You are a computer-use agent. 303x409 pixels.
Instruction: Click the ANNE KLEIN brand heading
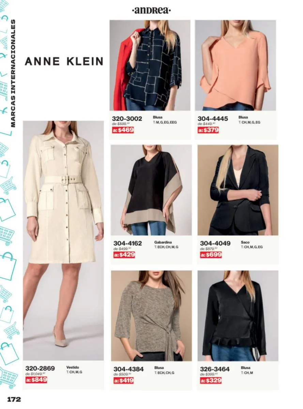pos(64,61)
